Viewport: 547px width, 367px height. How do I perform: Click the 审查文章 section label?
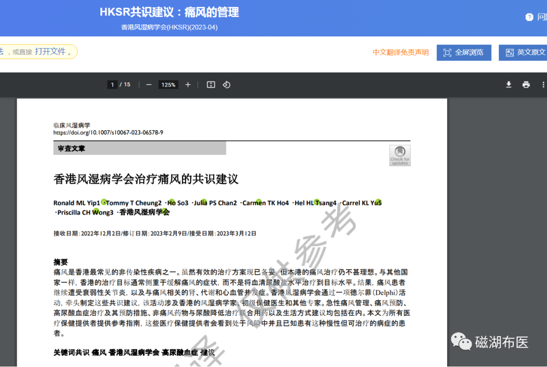point(71,148)
